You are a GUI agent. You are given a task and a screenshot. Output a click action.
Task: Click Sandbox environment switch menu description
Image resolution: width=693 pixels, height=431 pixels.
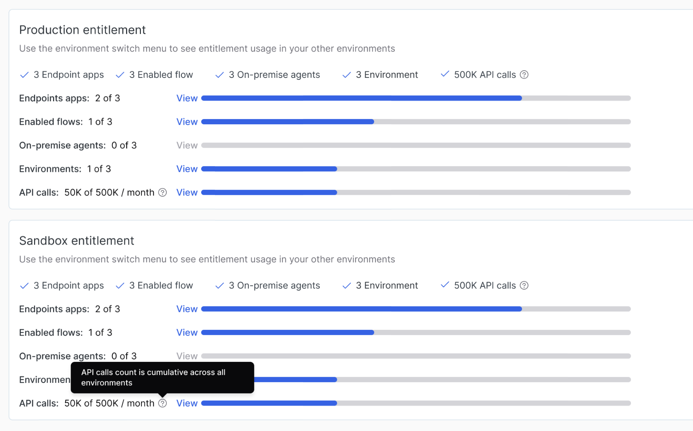coord(207,259)
